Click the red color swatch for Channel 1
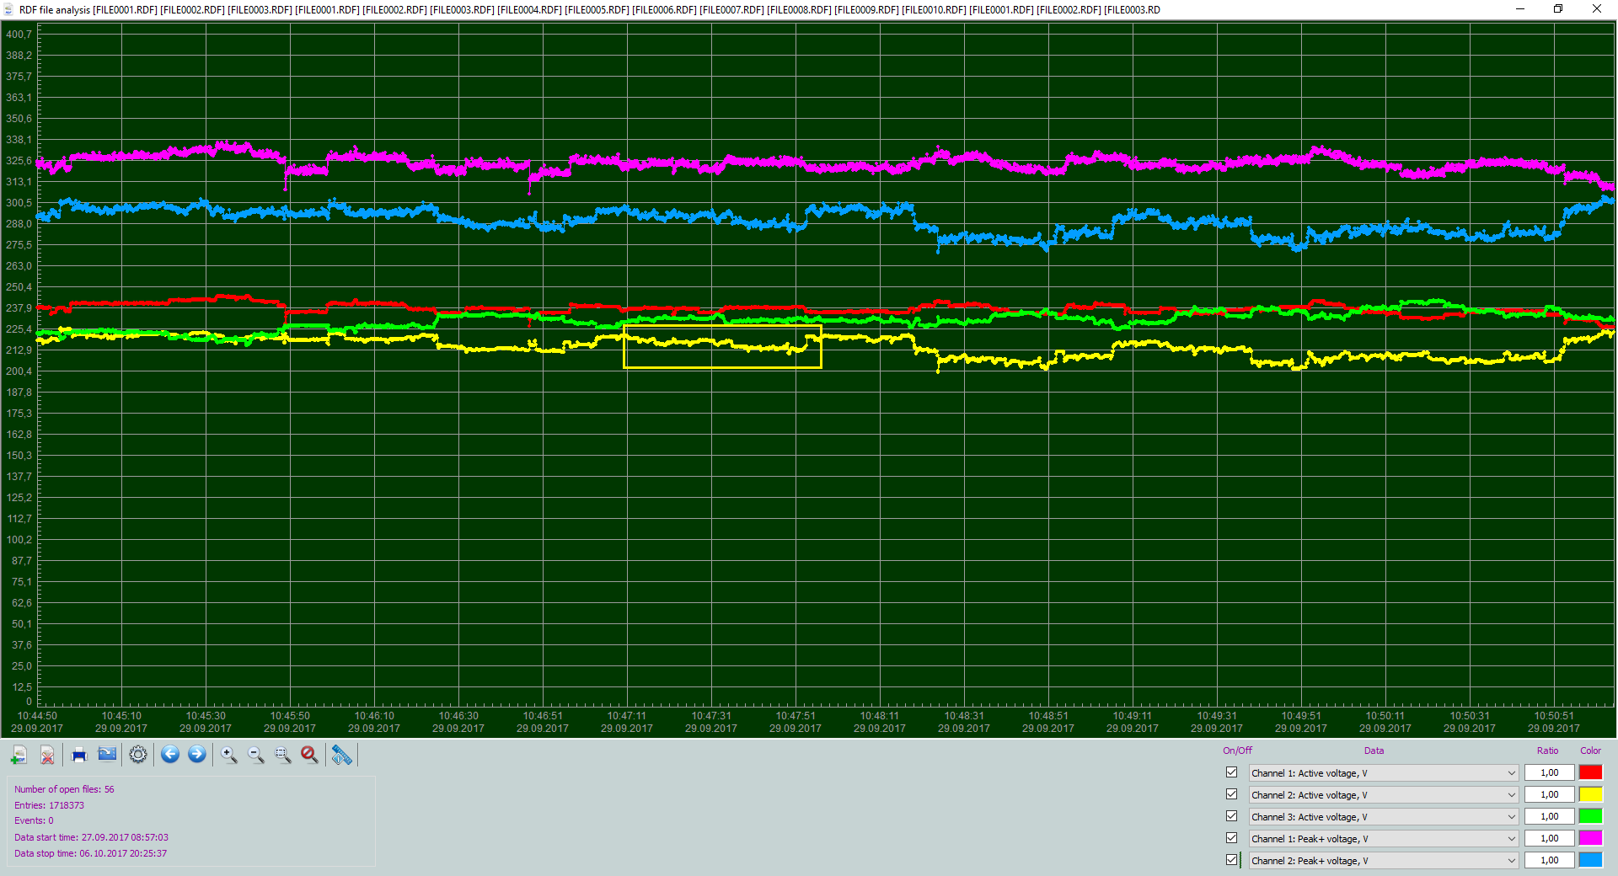The image size is (1618, 876). pyautogui.click(x=1591, y=772)
